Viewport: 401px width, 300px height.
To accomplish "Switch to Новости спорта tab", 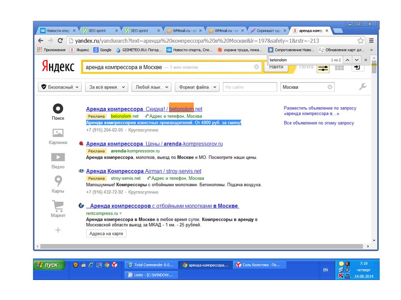I will 58,30.
